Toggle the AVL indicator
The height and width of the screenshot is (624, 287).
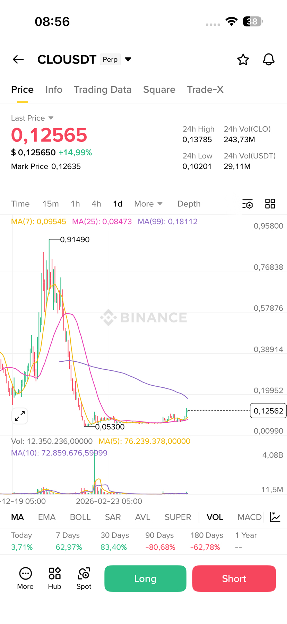click(x=142, y=517)
